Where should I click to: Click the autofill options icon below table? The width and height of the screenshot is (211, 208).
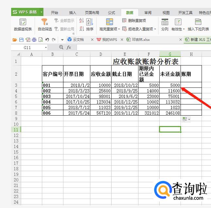185,119
